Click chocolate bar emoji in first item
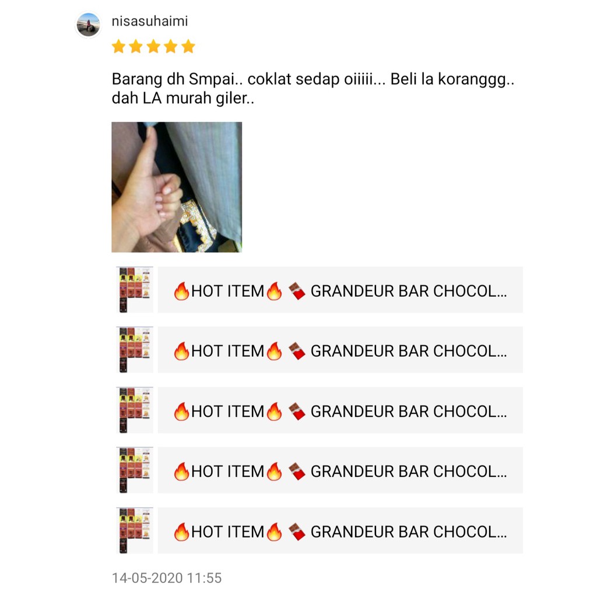 click(x=297, y=291)
